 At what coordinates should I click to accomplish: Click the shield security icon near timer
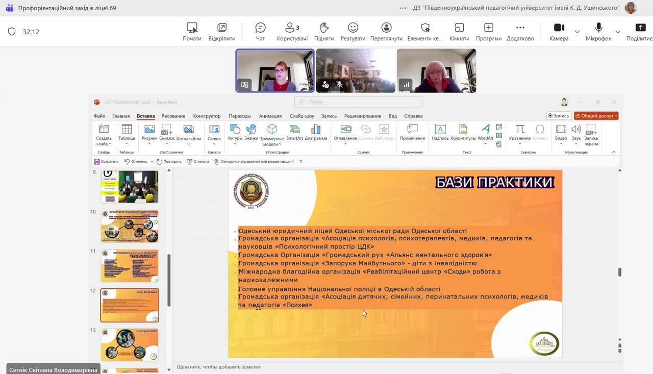tap(12, 32)
